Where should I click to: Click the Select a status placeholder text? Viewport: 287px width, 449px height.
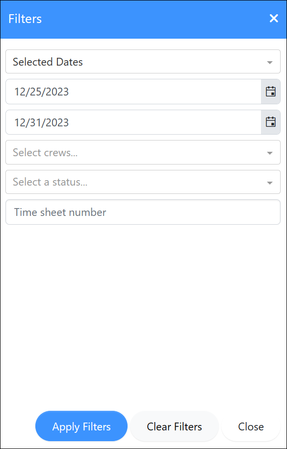tap(50, 182)
